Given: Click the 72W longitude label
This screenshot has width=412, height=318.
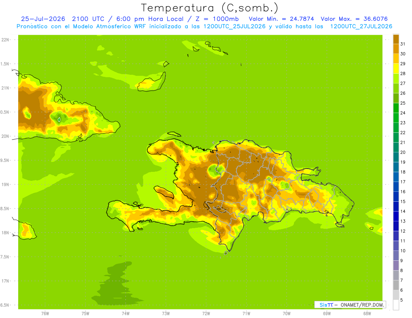Looking at the screenshot, I should tap(206, 313).
